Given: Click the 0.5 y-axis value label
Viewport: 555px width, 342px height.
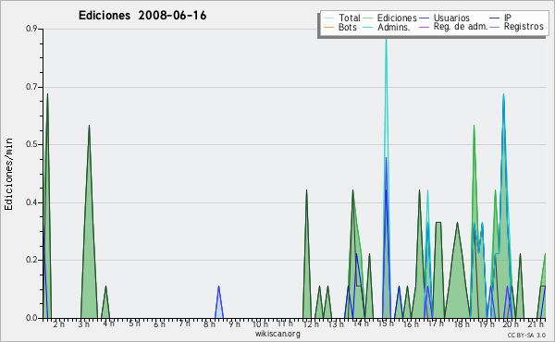Looking at the screenshot, I should (31, 144).
